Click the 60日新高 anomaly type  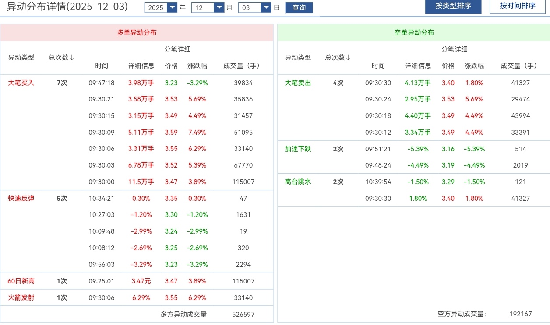(21, 281)
